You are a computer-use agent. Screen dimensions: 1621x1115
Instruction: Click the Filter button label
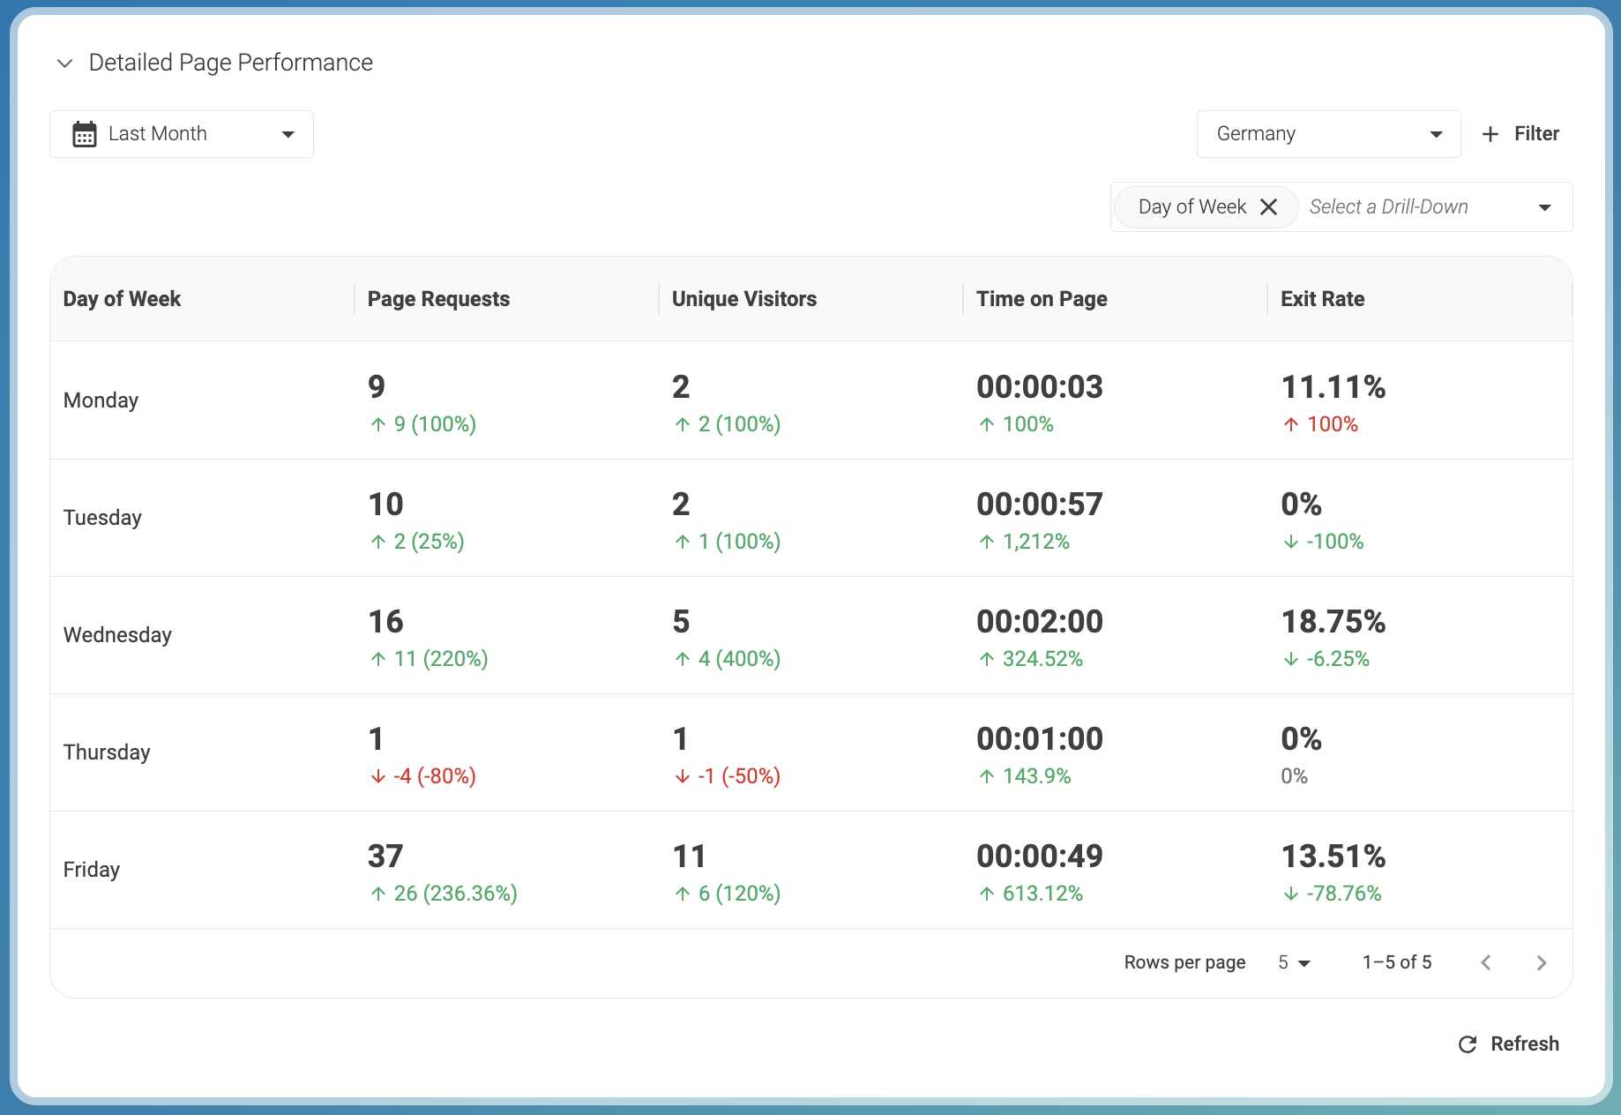pyautogui.click(x=1536, y=134)
